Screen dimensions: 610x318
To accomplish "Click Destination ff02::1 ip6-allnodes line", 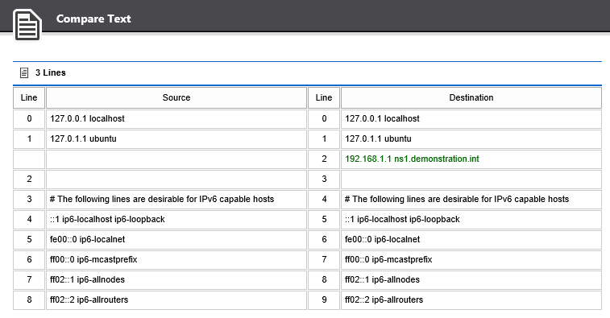I will point(471,279).
